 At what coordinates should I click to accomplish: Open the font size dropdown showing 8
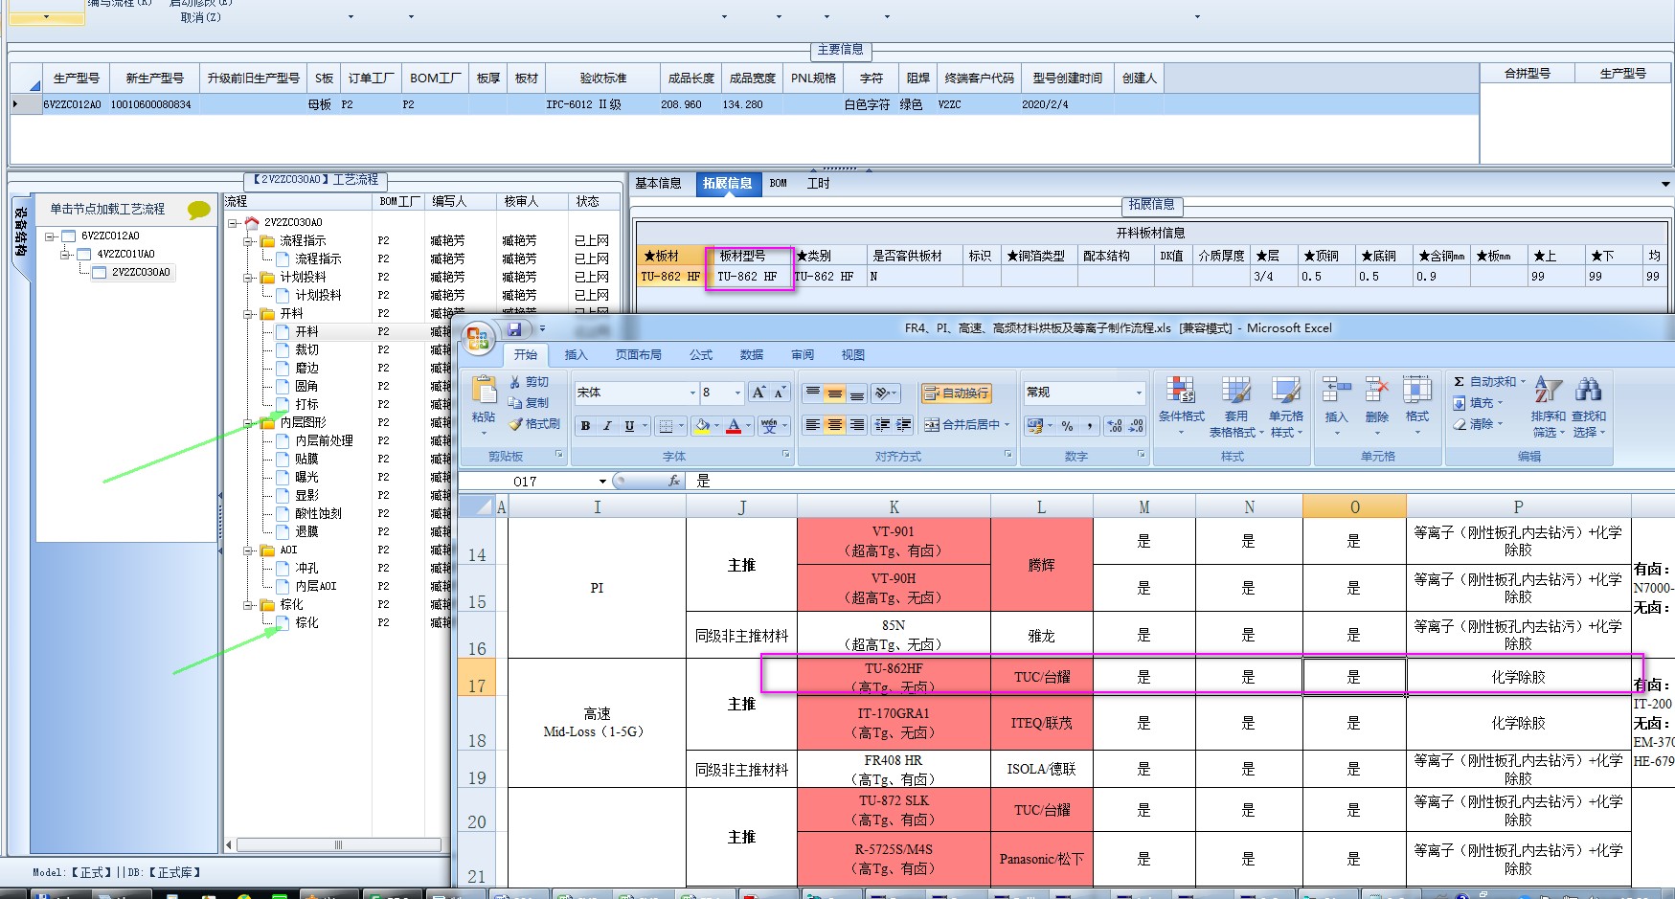tap(737, 393)
